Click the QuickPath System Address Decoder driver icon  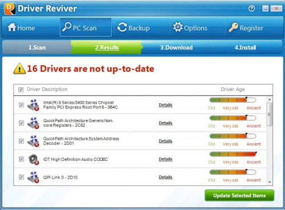tap(33, 141)
